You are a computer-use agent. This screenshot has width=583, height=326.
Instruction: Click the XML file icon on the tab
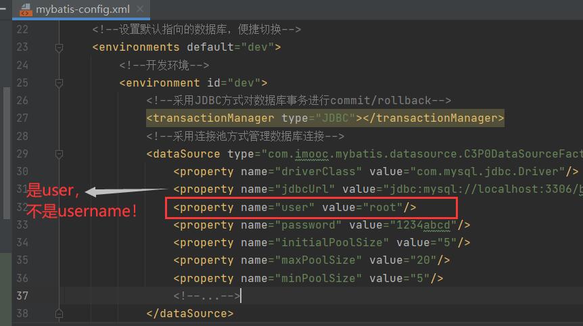point(26,9)
